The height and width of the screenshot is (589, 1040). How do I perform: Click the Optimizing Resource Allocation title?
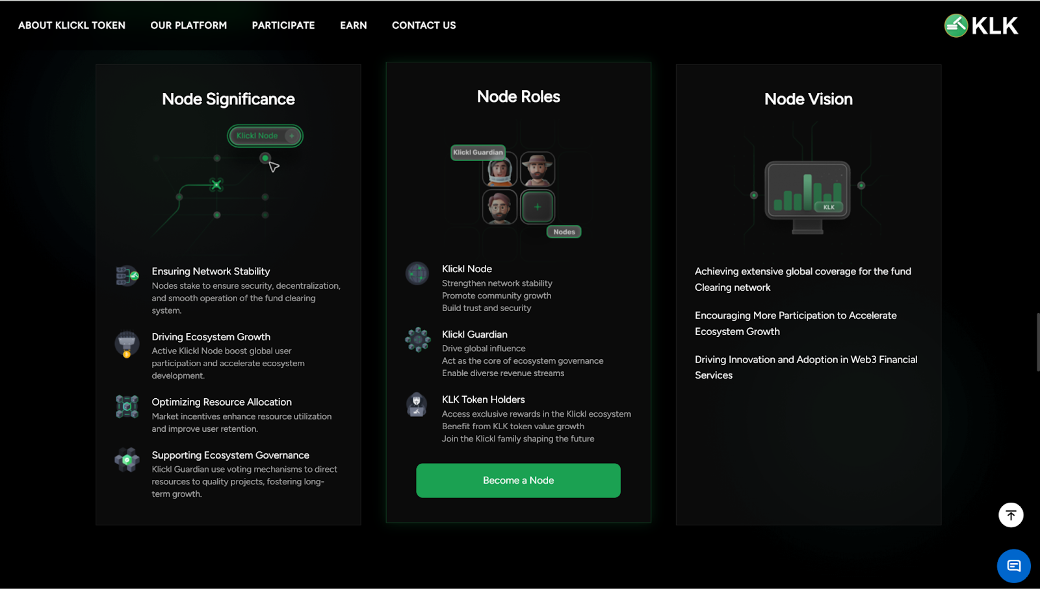[222, 402]
